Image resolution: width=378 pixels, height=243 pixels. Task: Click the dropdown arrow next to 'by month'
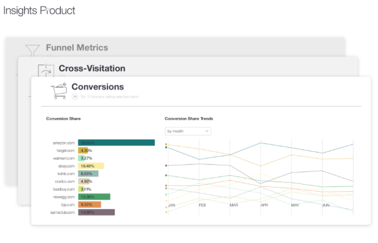click(207, 131)
